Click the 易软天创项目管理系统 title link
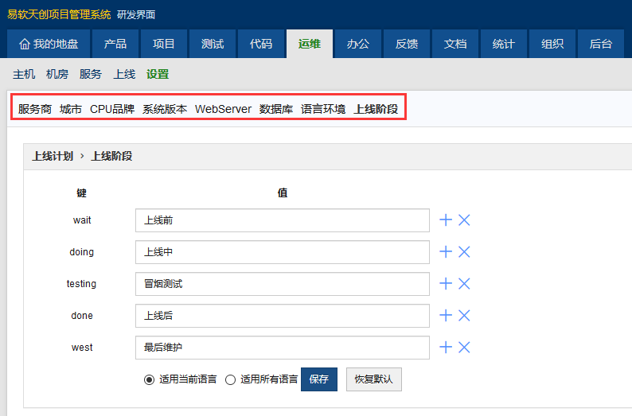The height and width of the screenshot is (416, 632). click(x=59, y=14)
